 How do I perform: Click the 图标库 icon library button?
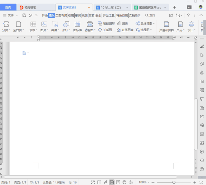[x=77, y=26]
